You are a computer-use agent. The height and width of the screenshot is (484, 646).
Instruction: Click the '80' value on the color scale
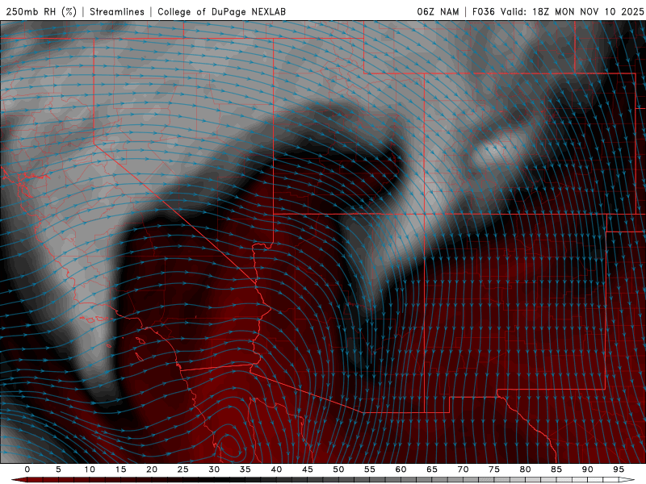(x=525, y=469)
